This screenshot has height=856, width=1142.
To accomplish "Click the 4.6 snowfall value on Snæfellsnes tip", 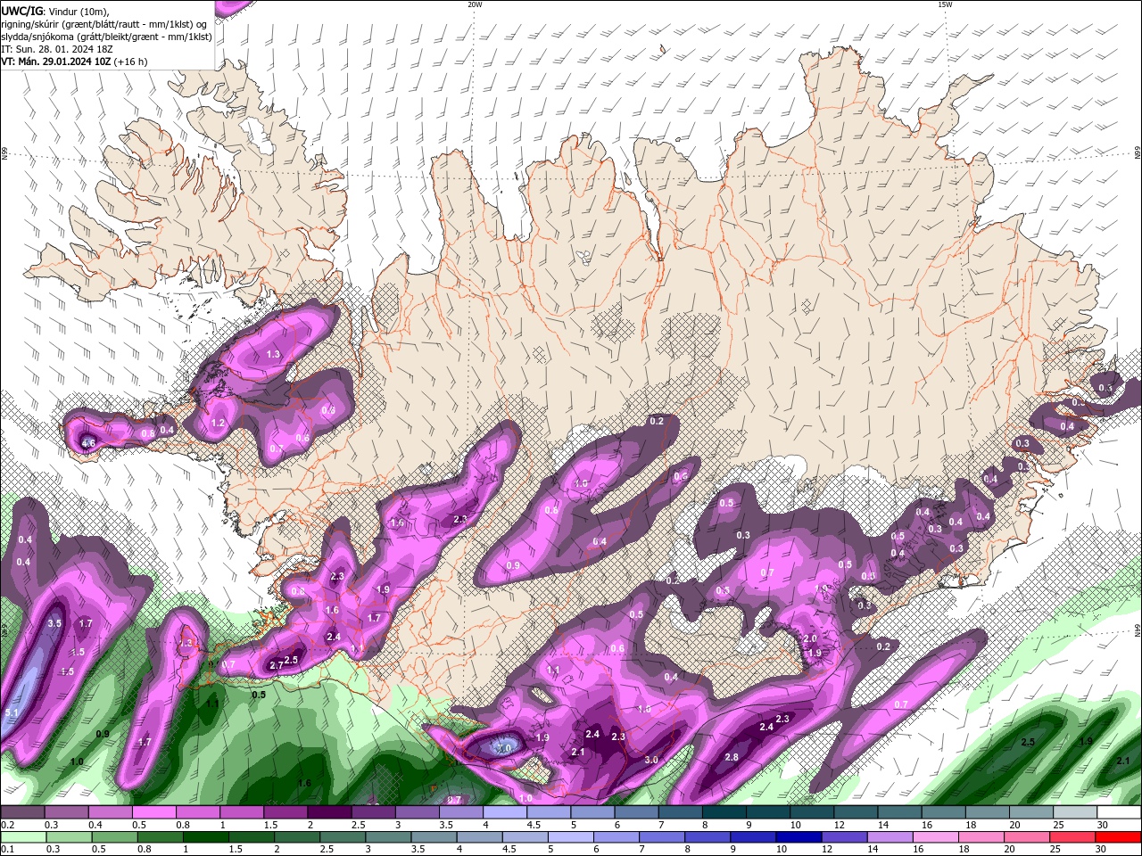I will pyautogui.click(x=87, y=443).
